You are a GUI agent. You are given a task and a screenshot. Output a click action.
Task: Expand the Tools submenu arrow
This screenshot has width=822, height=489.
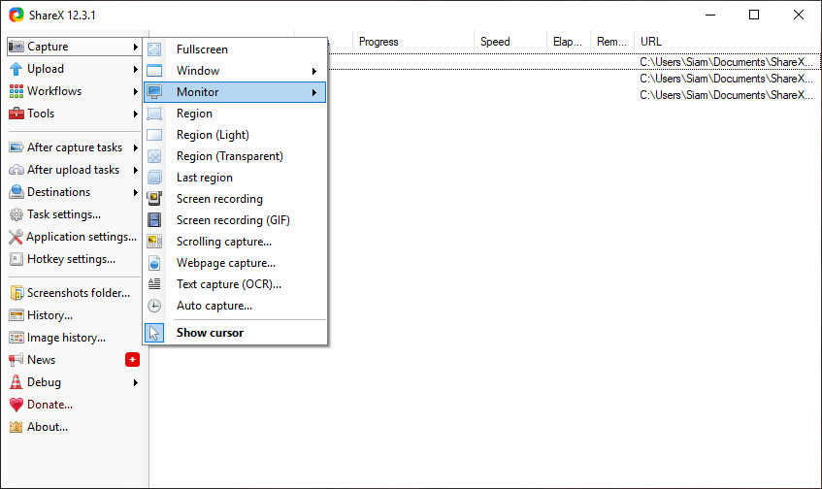tap(136, 114)
